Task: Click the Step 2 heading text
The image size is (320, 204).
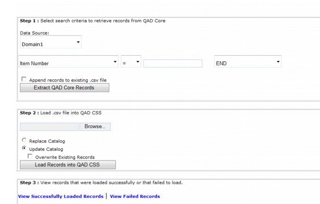Action: (61, 113)
